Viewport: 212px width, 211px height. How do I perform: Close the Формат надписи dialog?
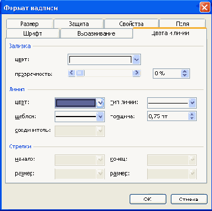(205, 7)
